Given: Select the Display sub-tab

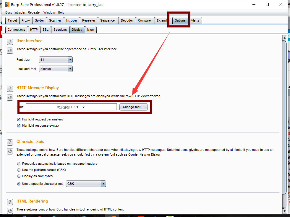Looking at the screenshot, I should (77, 30).
